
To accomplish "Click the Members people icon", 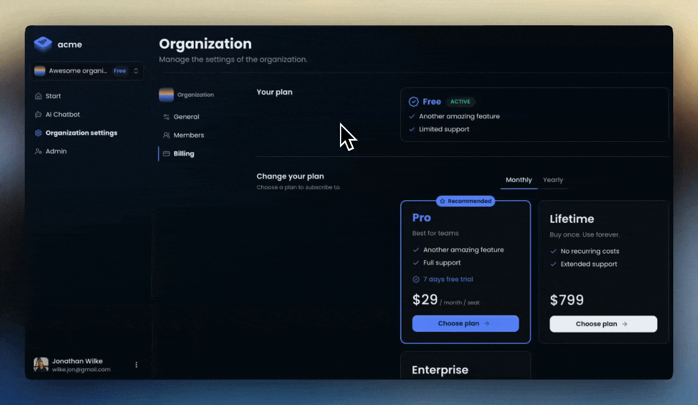I will coord(166,135).
